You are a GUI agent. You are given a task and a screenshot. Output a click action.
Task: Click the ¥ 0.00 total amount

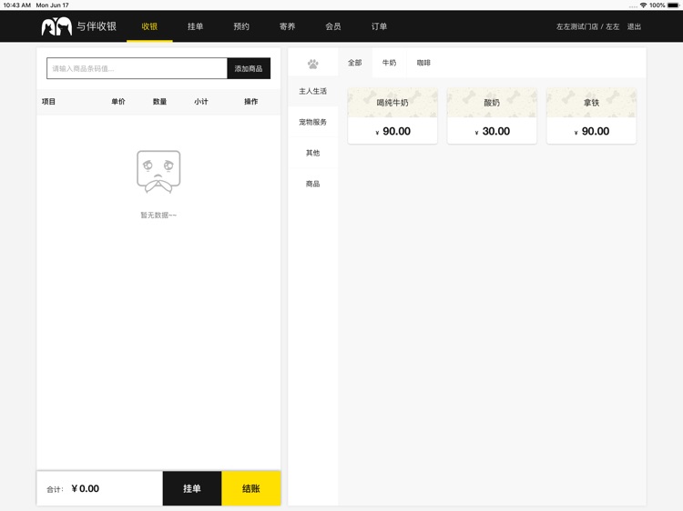(86, 488)
